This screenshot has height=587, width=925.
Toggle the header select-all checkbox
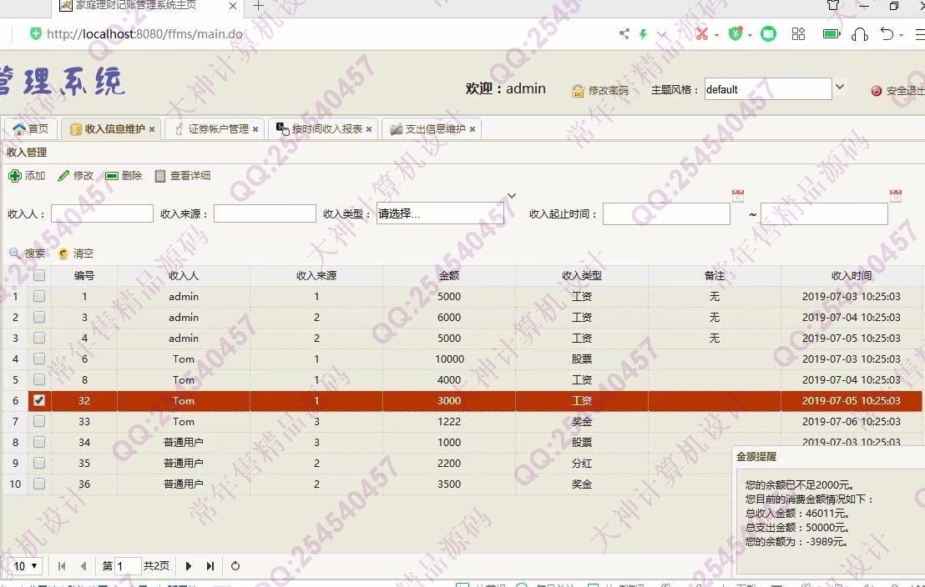click(39, 275)
